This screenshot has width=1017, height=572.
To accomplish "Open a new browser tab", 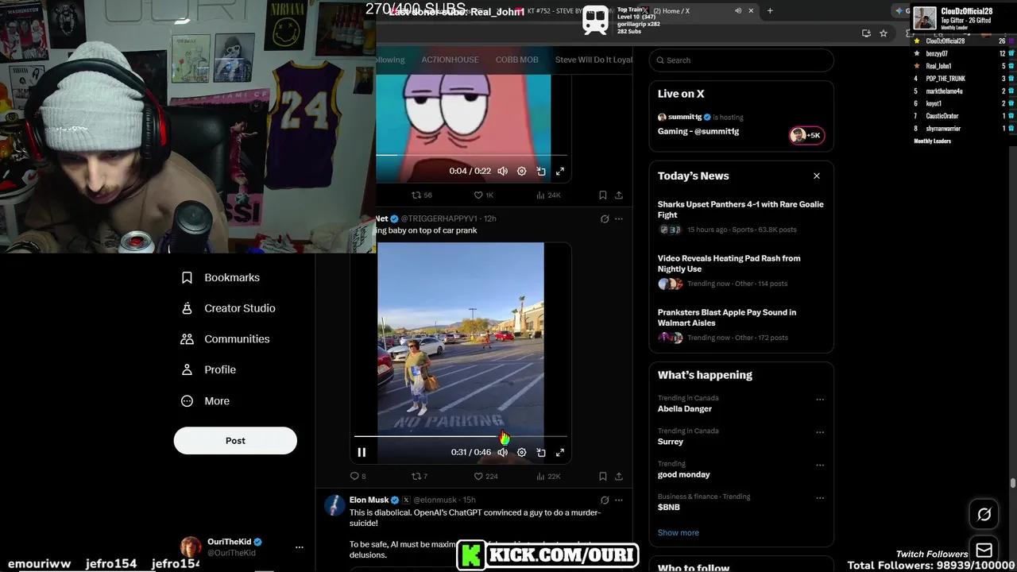I will (x=770, y=11).
